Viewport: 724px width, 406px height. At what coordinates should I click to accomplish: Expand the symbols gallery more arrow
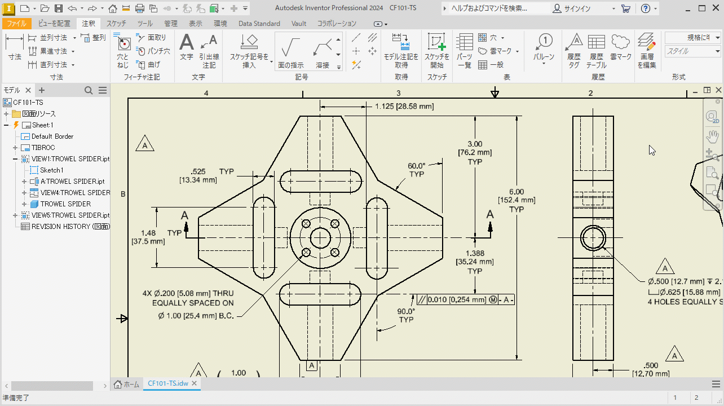(x=338, y=67)
